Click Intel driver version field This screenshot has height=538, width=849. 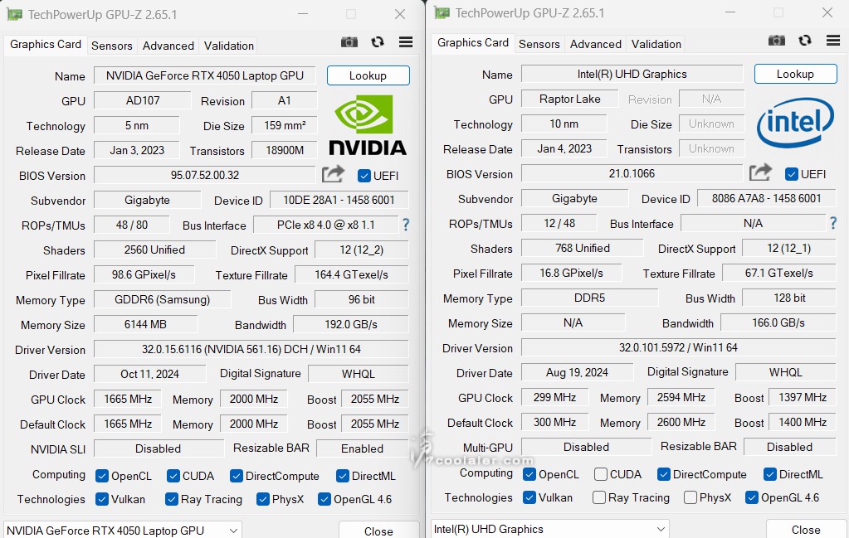[678, 347]
